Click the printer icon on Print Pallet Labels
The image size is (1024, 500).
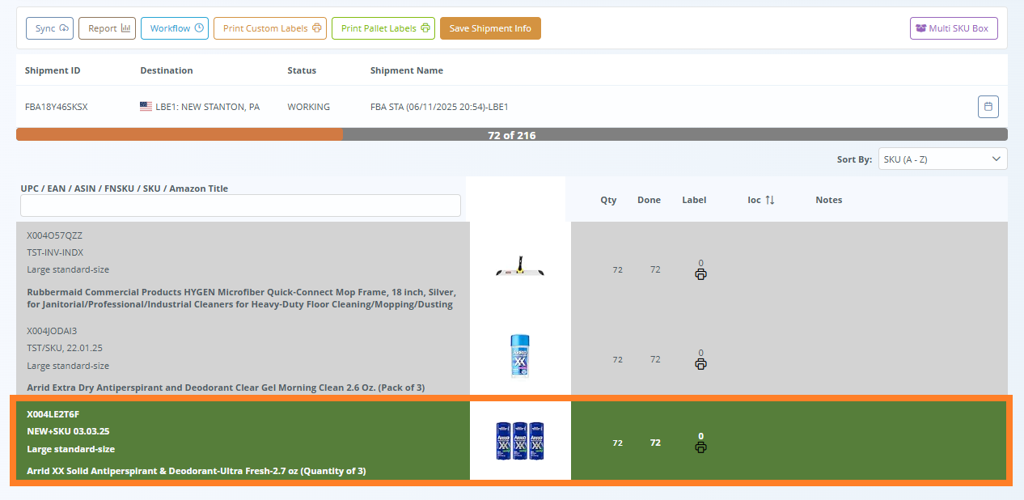point(425,28)
